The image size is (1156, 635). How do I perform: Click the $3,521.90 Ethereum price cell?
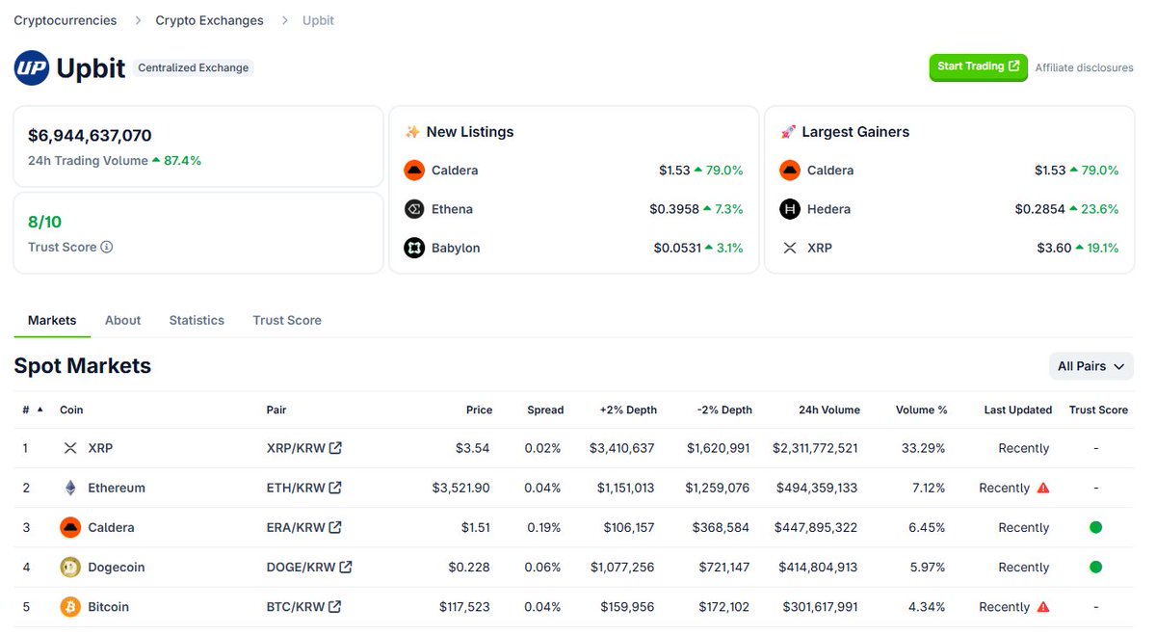click(x=460, y=488)
